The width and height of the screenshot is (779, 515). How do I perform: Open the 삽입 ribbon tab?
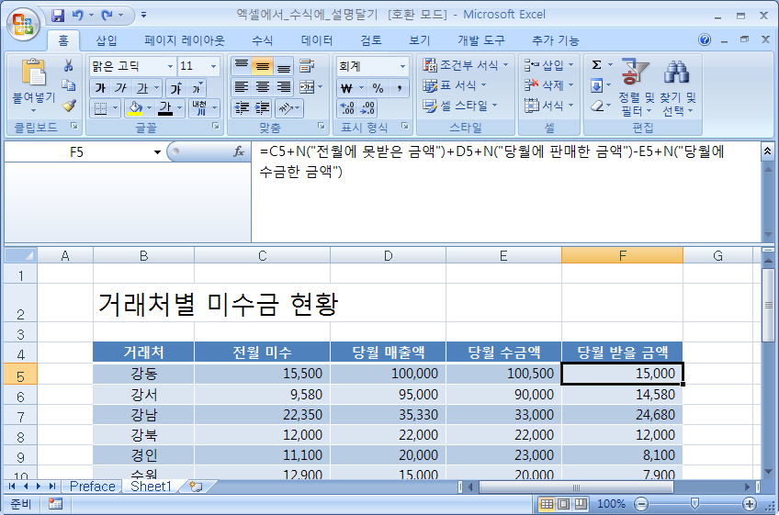point(107,40)
